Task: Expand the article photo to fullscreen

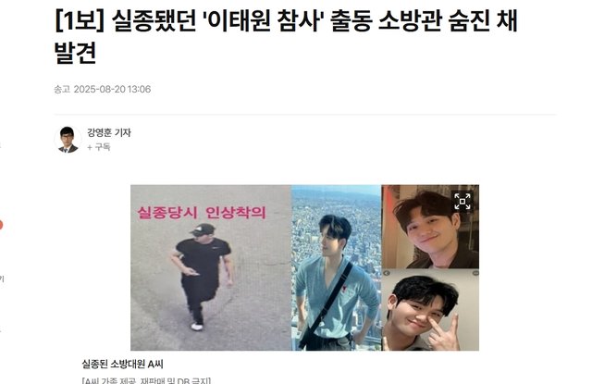Action: [x=462, y=201]
